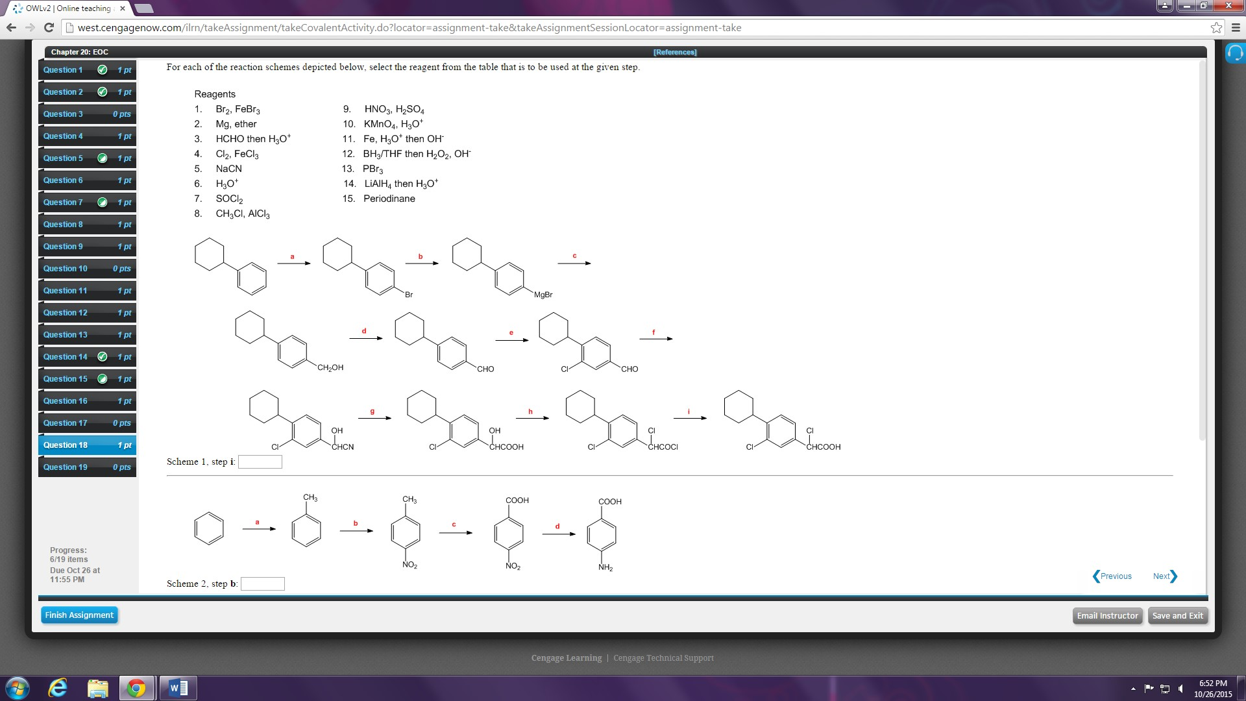Click the browser back navigation arrow
This screenshot has width=1246, height=701.
10,28
